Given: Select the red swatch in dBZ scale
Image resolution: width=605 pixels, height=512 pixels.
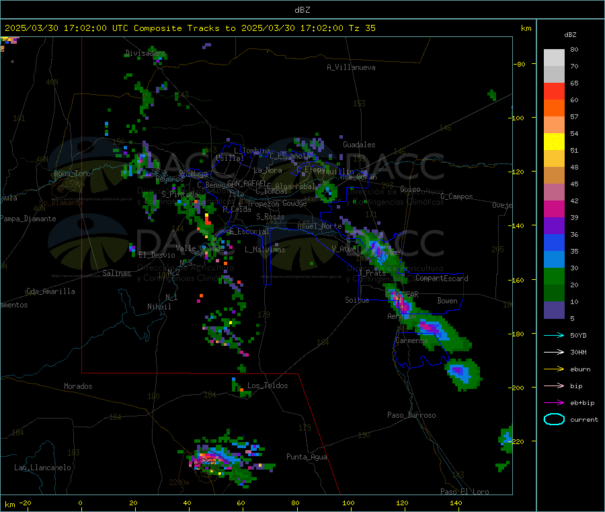Looking at the screenshot, I should click(554, 91).
